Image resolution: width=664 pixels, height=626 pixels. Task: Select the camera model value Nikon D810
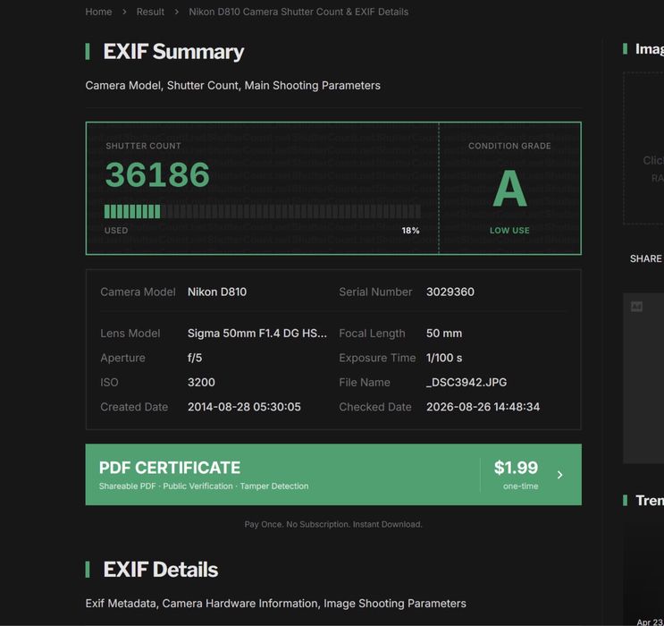217,292
